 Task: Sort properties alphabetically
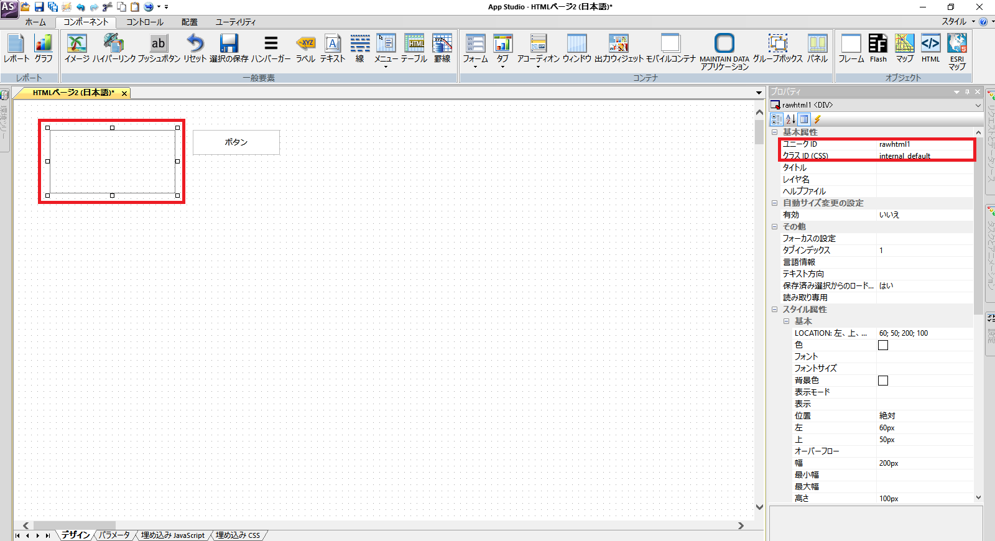(790, 119)
